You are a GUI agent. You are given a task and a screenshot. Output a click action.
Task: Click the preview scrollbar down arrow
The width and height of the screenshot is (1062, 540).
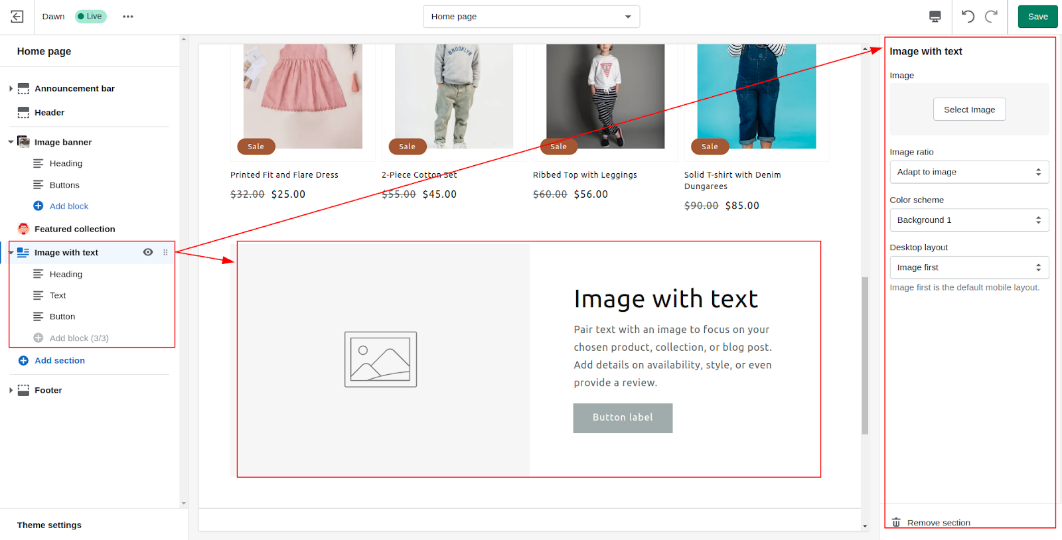pyautogui.click(x=865, y=525)
